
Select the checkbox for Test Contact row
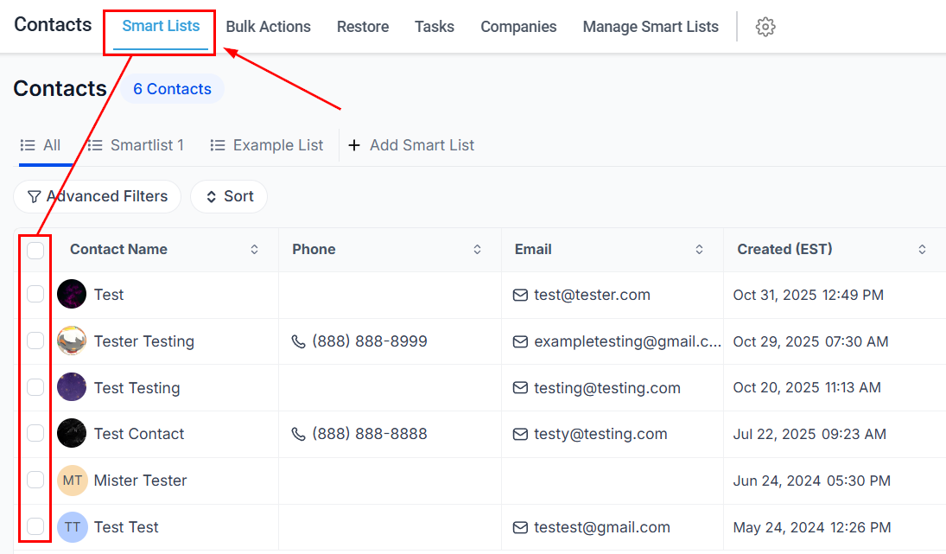coord(35,434)
